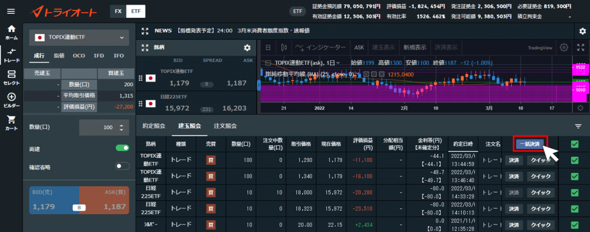This screenshot has height=232, width=590.
Task: Open the hamburger main menu
Action: [x=11, y=11]
